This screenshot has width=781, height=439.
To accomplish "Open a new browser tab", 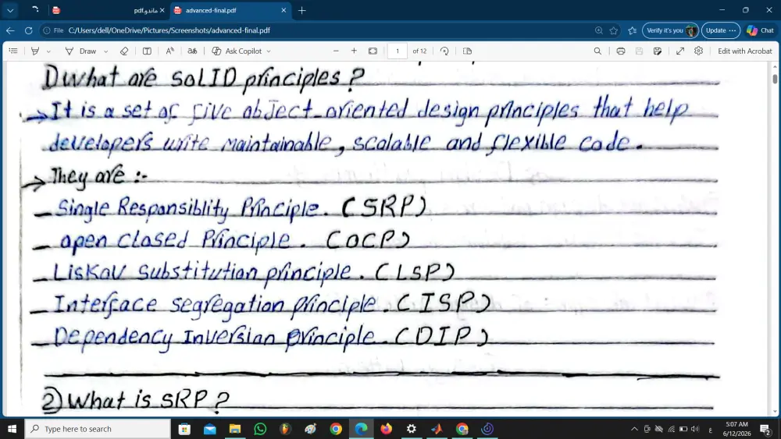I will pyautogui.click(x=301, y=10).
